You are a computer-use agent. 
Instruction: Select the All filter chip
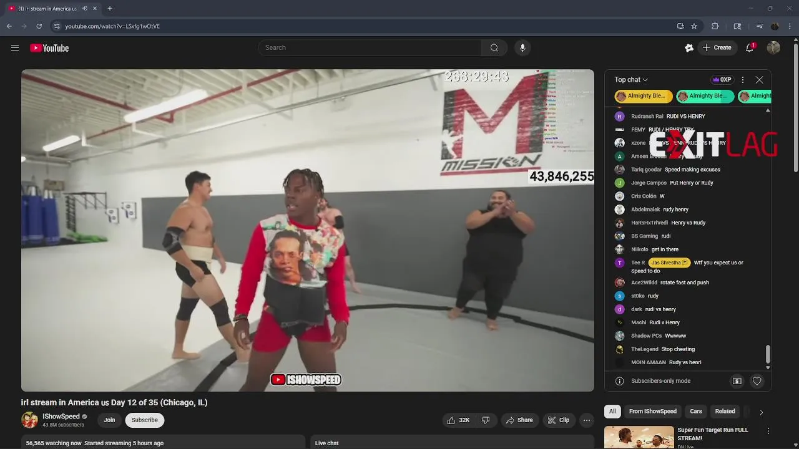pyautogui.click(x=612, y=412)
